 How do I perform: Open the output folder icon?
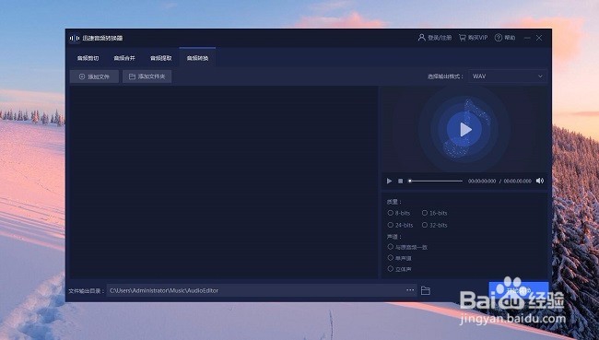[x=426, y=291]
